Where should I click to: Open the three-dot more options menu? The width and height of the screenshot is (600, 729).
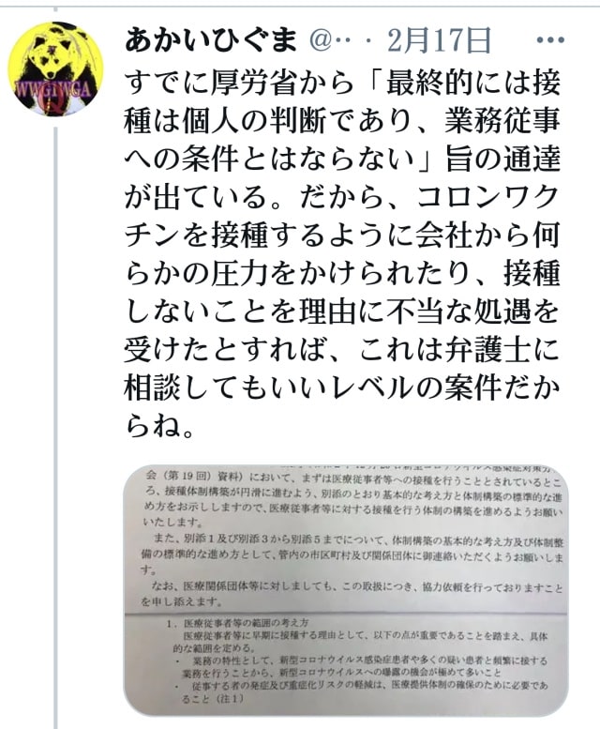[x=550, y=40]
